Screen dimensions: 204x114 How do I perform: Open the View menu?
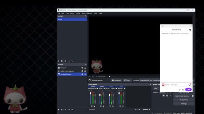click(67, 13)
